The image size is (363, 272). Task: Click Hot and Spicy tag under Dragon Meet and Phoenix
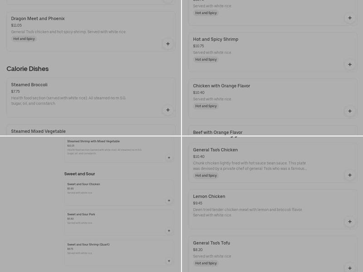coord(24,39)
